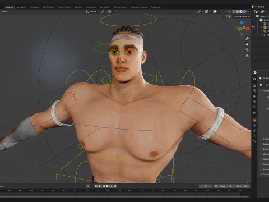This screenshot has height=202, width=269.
Task: Switch to the UV Editing workspace tab
Action: 48,7
